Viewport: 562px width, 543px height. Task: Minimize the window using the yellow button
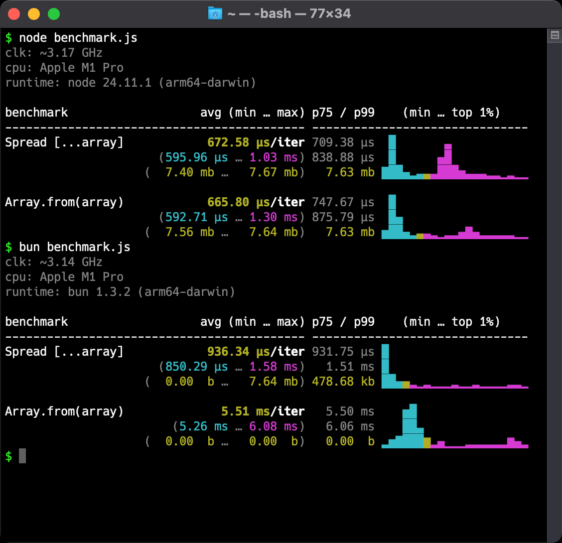pyautogui.click(x=33, y=14)
